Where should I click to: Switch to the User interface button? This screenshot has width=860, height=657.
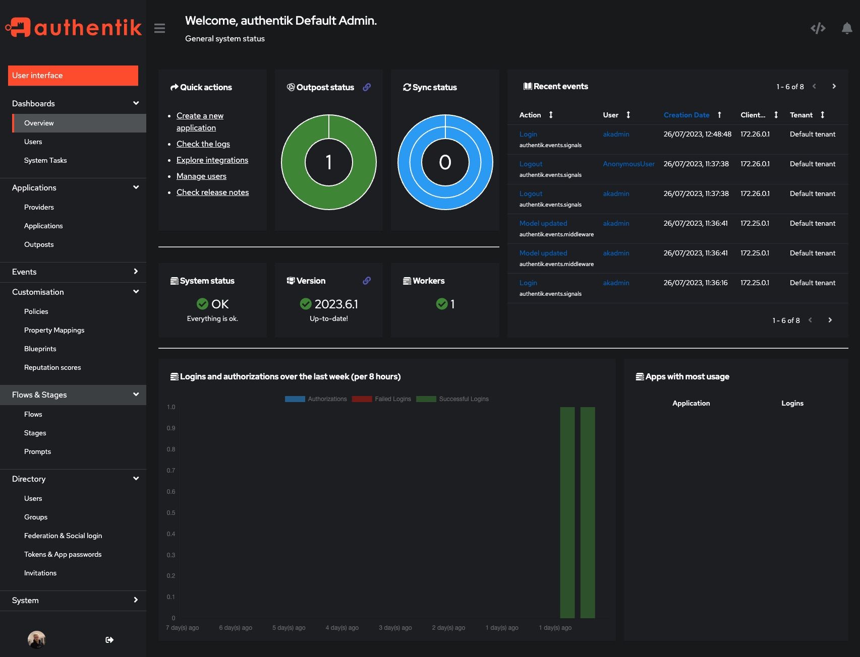(x=73, y=76)
